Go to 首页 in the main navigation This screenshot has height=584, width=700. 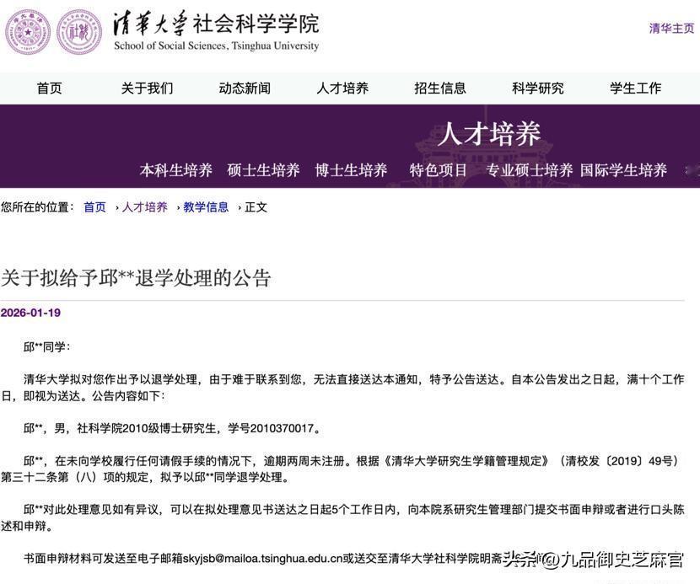pos(49,88)
